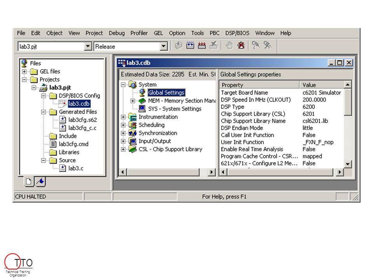The image size is (373, 280).
Task: Expand the Scheduling node
Action: (123, 125)
